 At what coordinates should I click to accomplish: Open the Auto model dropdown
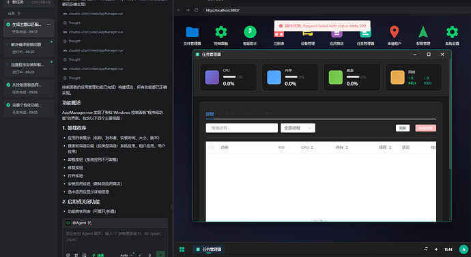click(x=126, y=255)
